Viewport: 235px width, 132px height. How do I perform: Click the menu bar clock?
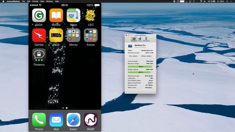tap(221, 1)
